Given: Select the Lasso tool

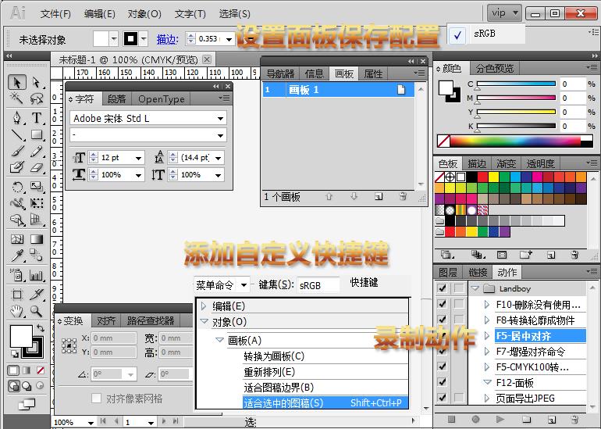Looking at the screenshot, I should point(37,98).
